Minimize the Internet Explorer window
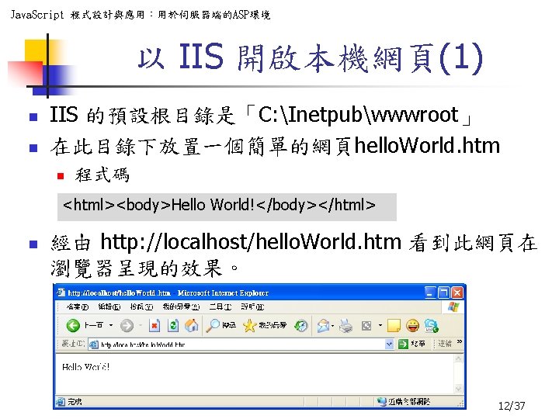559x419 pixels. click(x=430, y=293)
